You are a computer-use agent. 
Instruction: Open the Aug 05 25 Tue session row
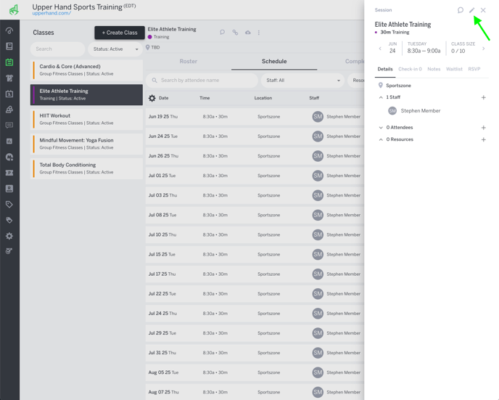[x=255, y=372]
